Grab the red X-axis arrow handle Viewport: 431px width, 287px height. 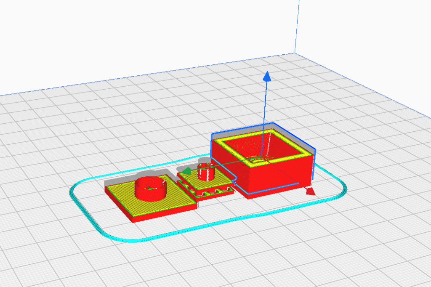click(311, 192)
